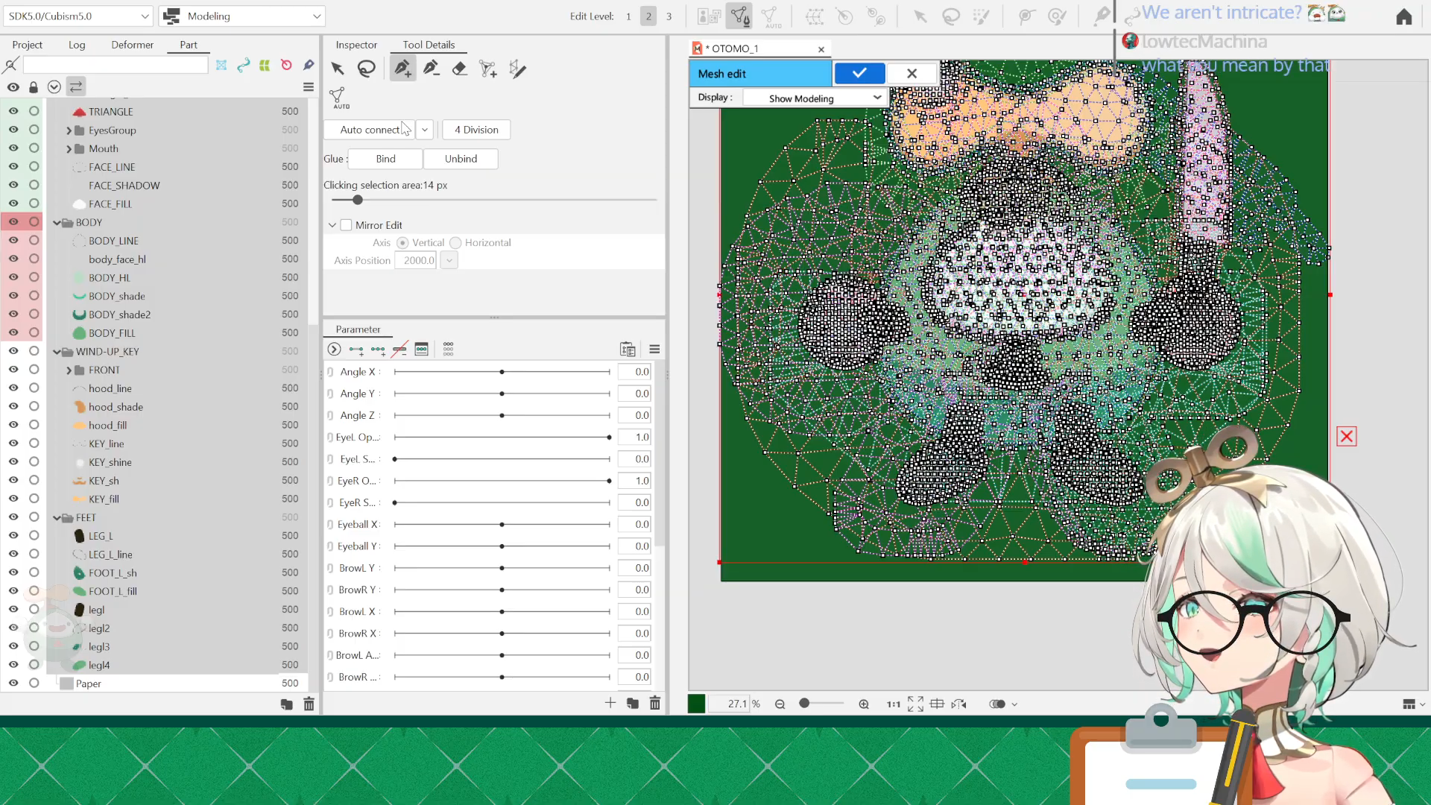Expand the EyesGroup folder

pos(69,130)
